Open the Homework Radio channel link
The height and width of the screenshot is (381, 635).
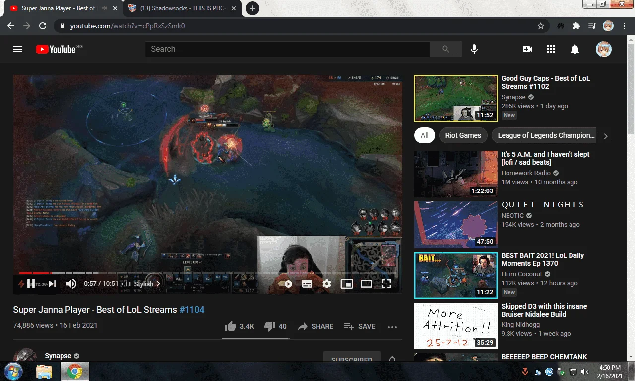(x=526, y=173)
